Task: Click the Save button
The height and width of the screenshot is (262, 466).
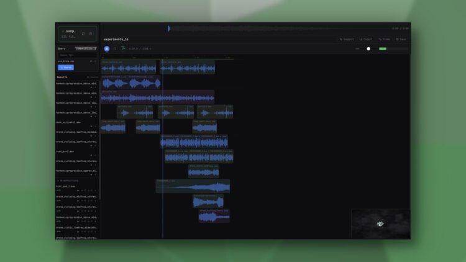Action: coord(401,39)
